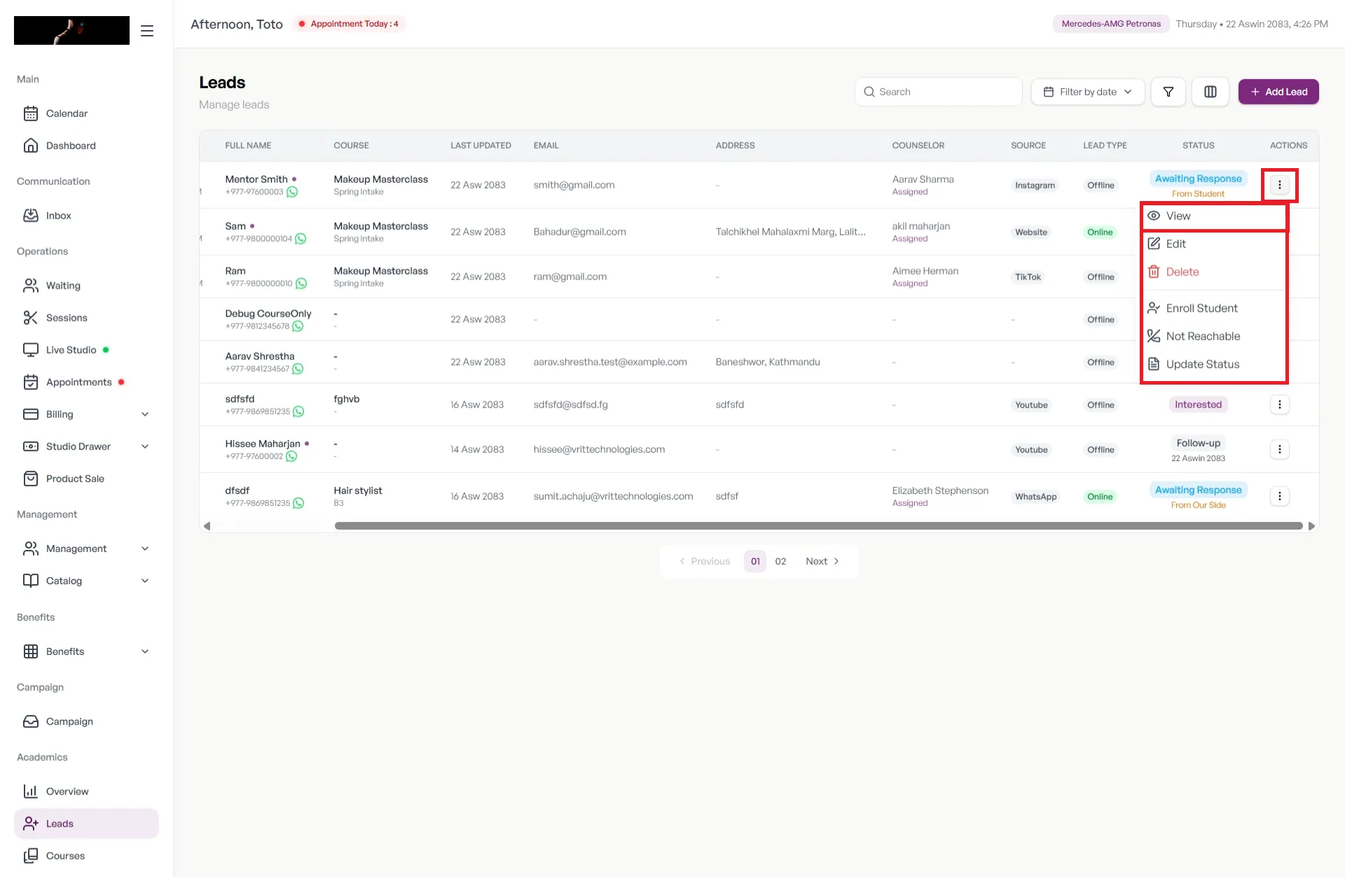
Task: Expand Studio Drawer submenu
Action: pyautogui.click(x=86, y=447)
